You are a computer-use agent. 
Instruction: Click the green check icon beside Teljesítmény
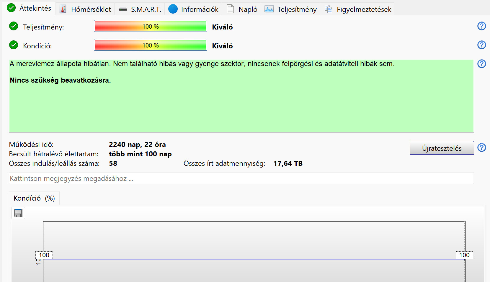click(14, 26)
